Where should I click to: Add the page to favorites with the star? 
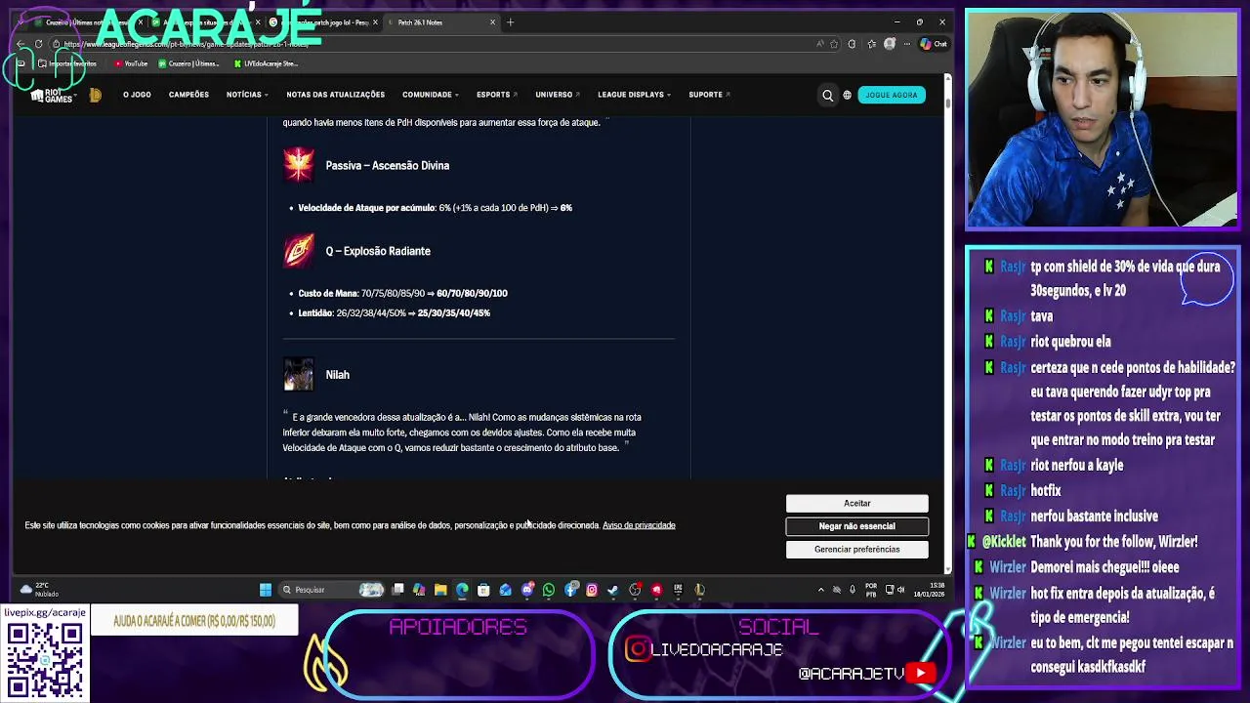[x=833, y=44]
